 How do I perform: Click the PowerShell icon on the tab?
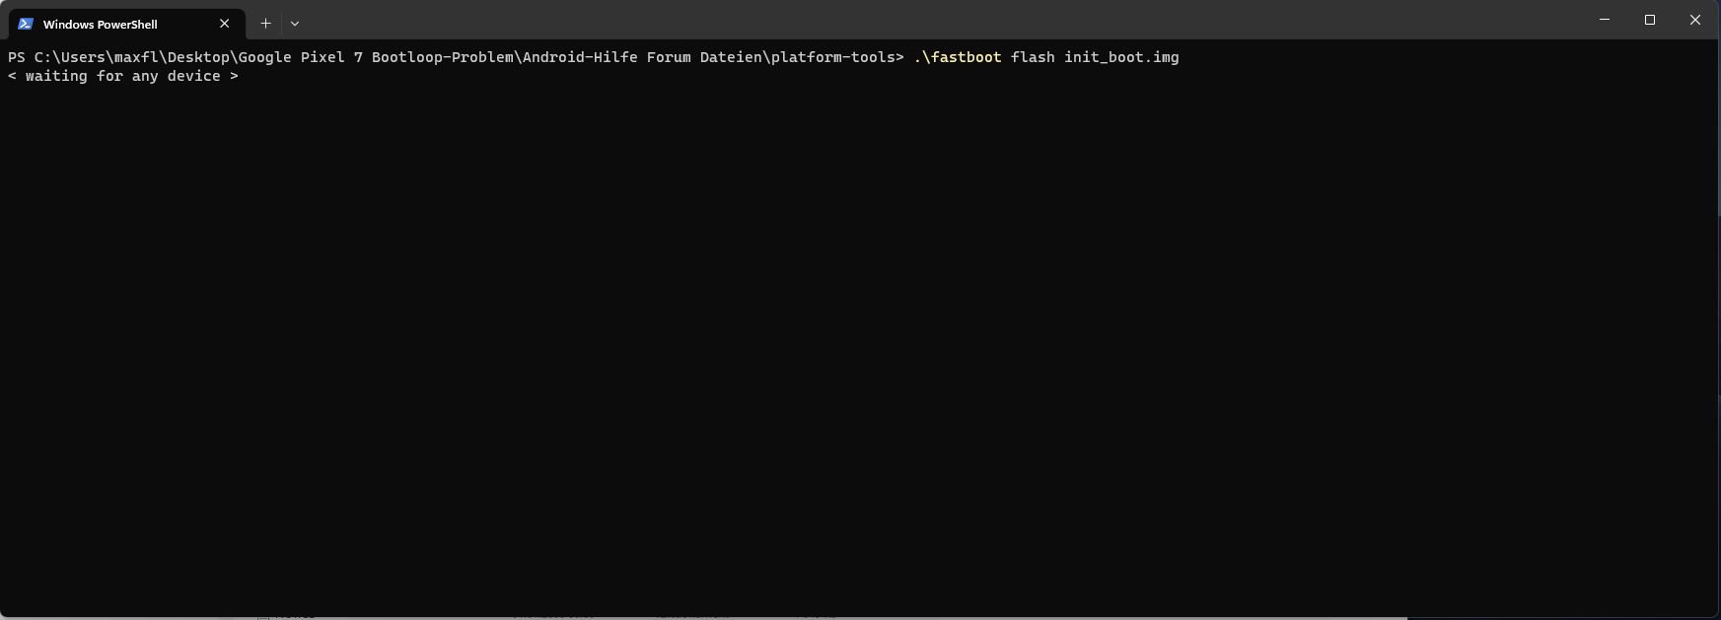click(26, 24)
